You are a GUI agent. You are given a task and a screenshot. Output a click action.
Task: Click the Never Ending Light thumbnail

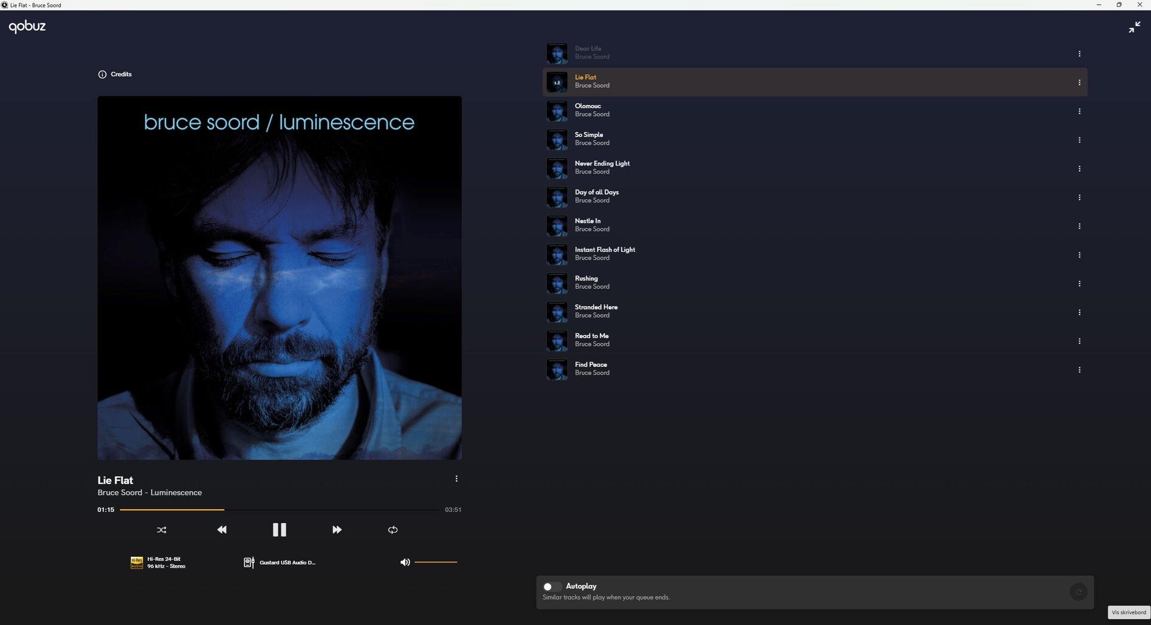coord(557,168)
